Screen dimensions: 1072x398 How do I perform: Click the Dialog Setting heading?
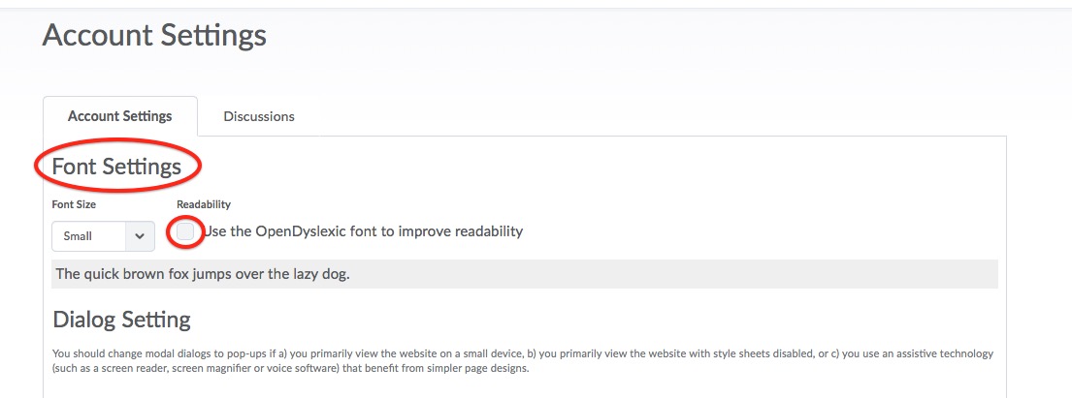[x=121, y=320]
